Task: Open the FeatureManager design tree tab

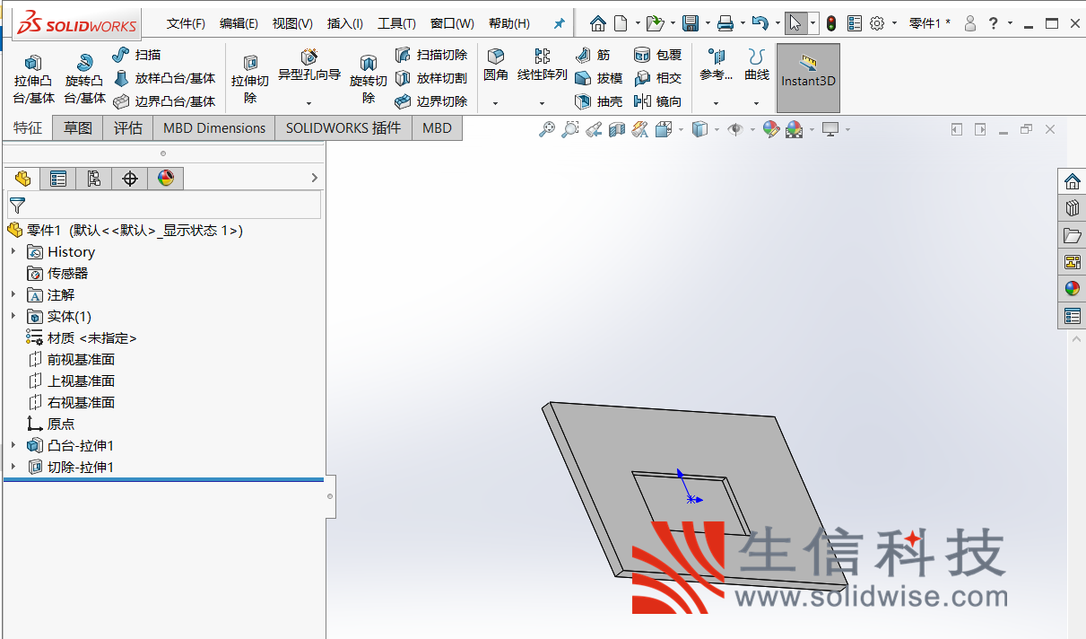Action: point(22,179)
